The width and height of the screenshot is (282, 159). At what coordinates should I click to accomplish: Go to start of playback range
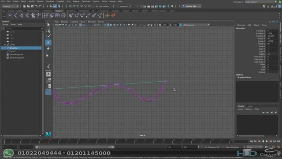(x=252, y=141)
